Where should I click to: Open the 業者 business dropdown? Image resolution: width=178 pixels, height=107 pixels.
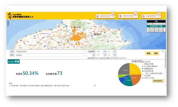point(50,55)
